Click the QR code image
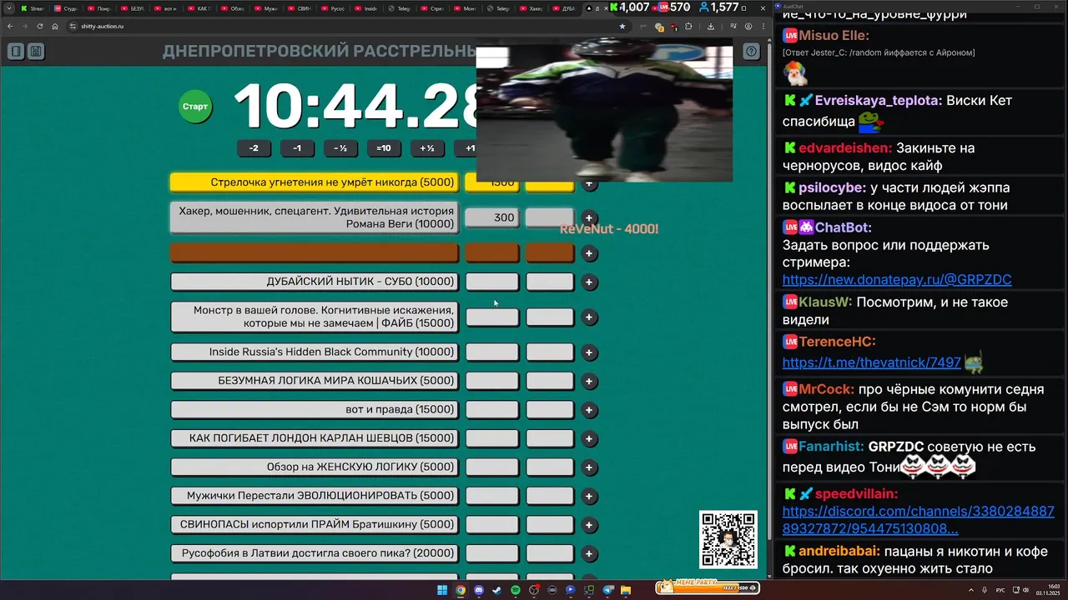The image size is (1068, 600). pyautogui.click(x=728, y=540)
